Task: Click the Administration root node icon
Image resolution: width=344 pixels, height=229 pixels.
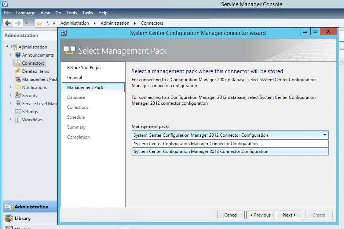Action: 14,47
